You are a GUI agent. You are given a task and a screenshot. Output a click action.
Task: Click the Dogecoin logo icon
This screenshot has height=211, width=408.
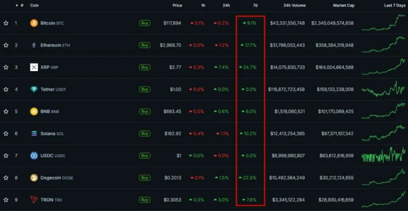pos(34,178)
